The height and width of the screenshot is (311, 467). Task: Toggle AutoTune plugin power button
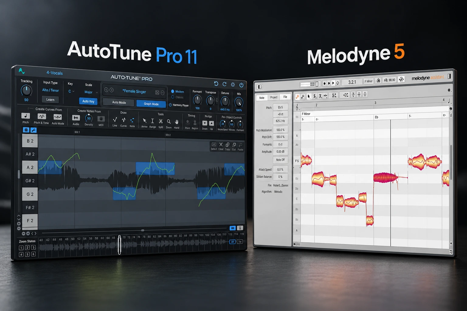click(x=241, y=85)
